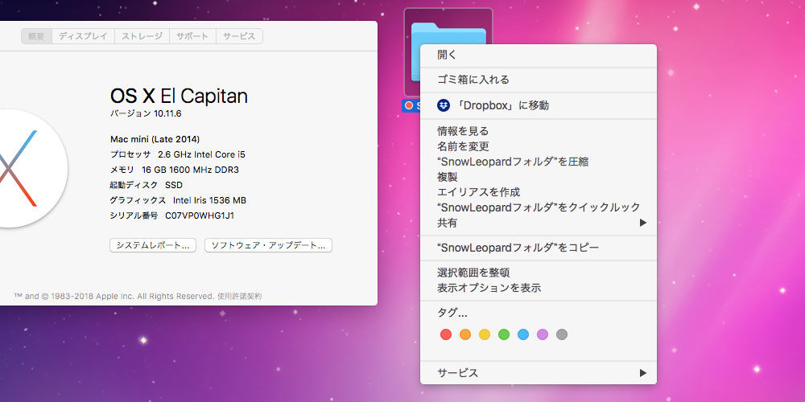Switch to the 概要 tab
Viewport: 805px width, 402px height.
(x=36, y=36)
